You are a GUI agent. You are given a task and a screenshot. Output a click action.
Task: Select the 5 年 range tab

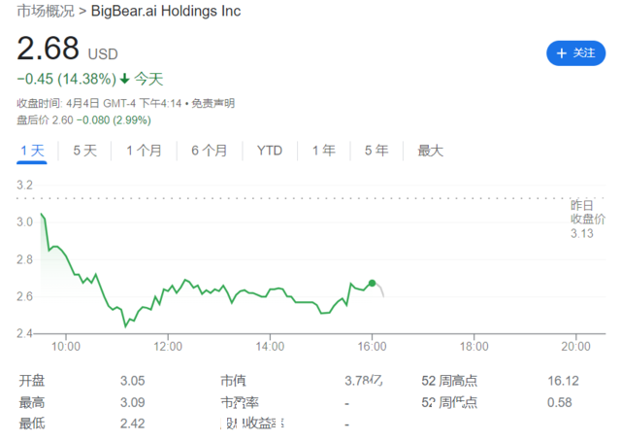376,151
